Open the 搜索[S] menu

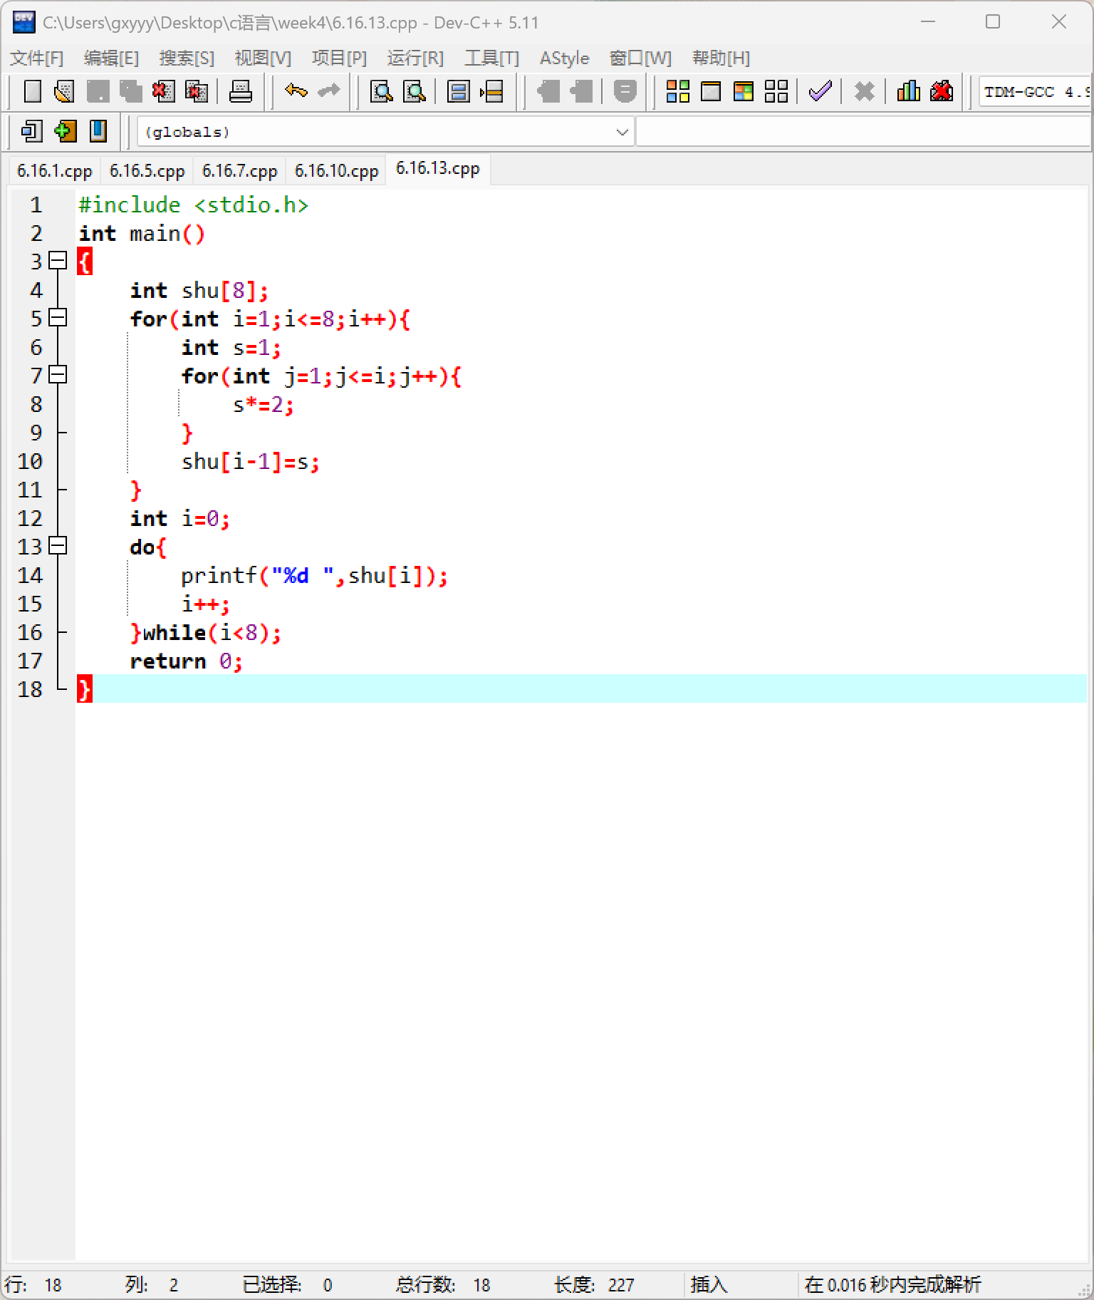(x=187, y=58)
